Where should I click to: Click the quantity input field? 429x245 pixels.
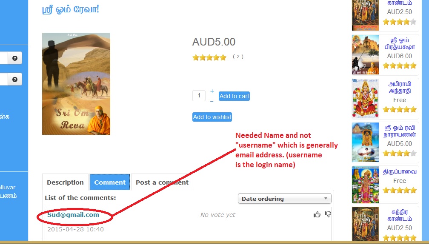pyautogui.click(x=199, y=96)
